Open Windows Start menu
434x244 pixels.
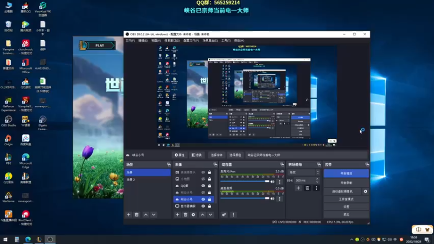tap(5, 239)
